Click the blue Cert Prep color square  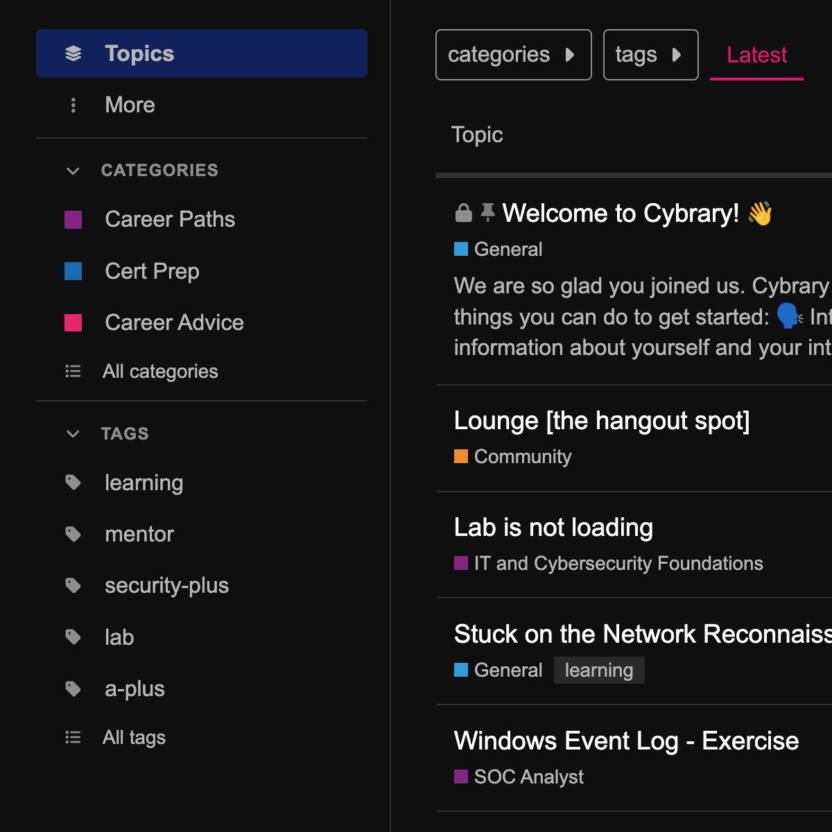(73, 271)
